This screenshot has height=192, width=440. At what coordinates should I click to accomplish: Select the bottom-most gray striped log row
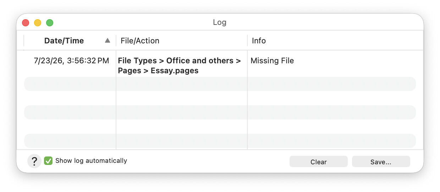click(x=220, y=141)
